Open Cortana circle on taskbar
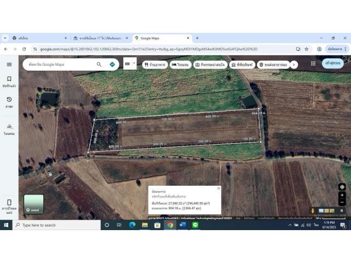This screenshot has width=351, height=263. pos(107,225)
